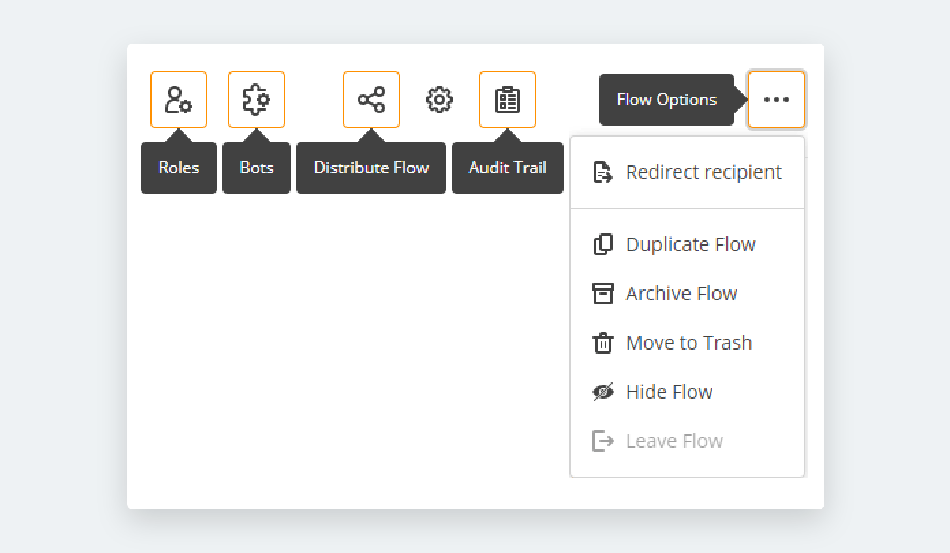The width and height of the screenshot is (950, 553).
Task: Click the duplicate pages icon
Action: click(603, 244)
